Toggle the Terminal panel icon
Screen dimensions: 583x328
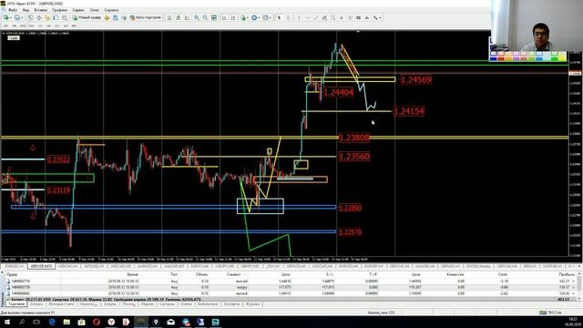(x=56, y=17)
